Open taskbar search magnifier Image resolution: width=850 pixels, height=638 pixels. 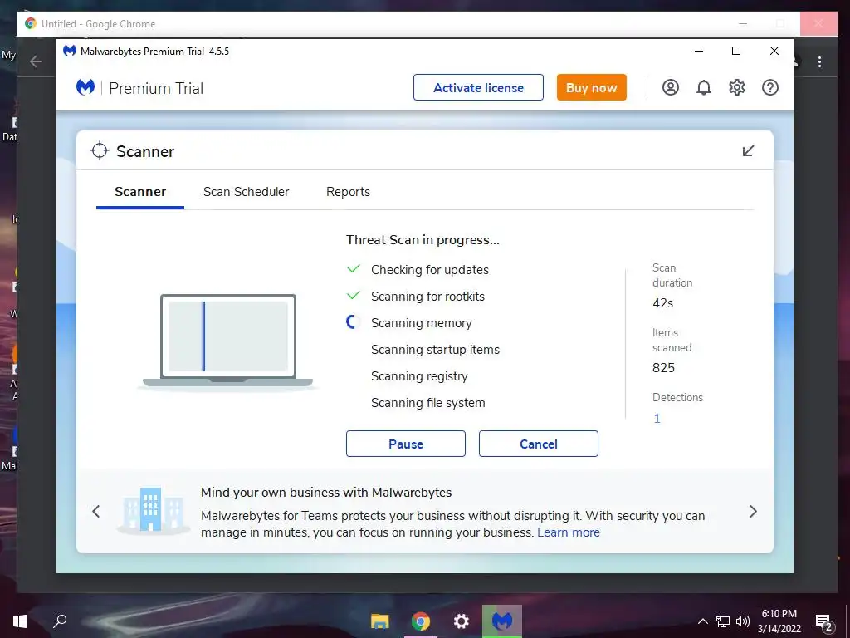[x=60, y=620]
